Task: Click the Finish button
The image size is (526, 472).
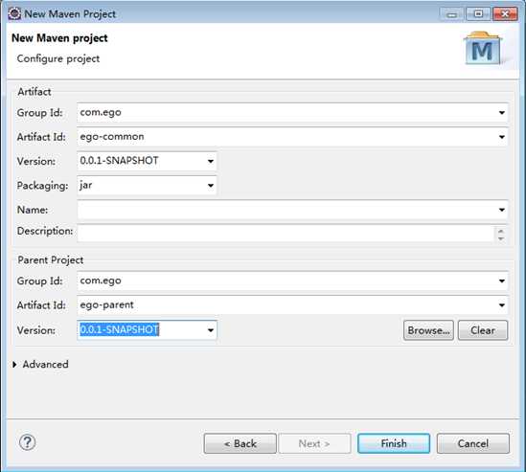Action: click(x=394, y=443)
